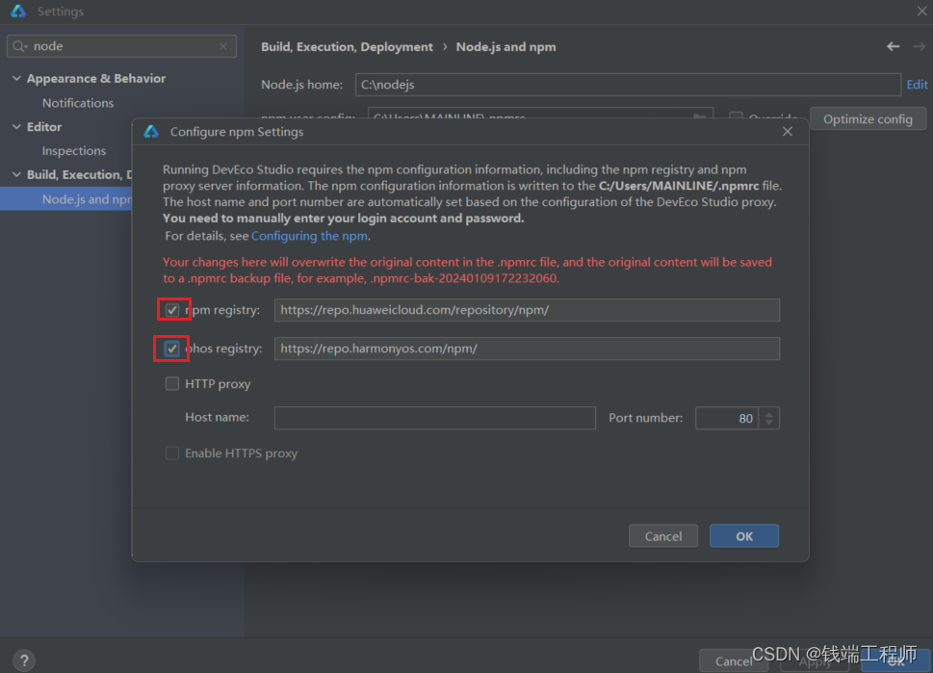Collapse the Appearance & Behavior tree group
Viewport: 933px width, 673px height.
(16, 79)
